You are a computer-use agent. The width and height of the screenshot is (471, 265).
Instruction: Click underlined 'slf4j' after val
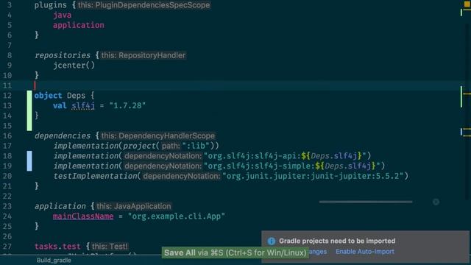pos(83,105)
